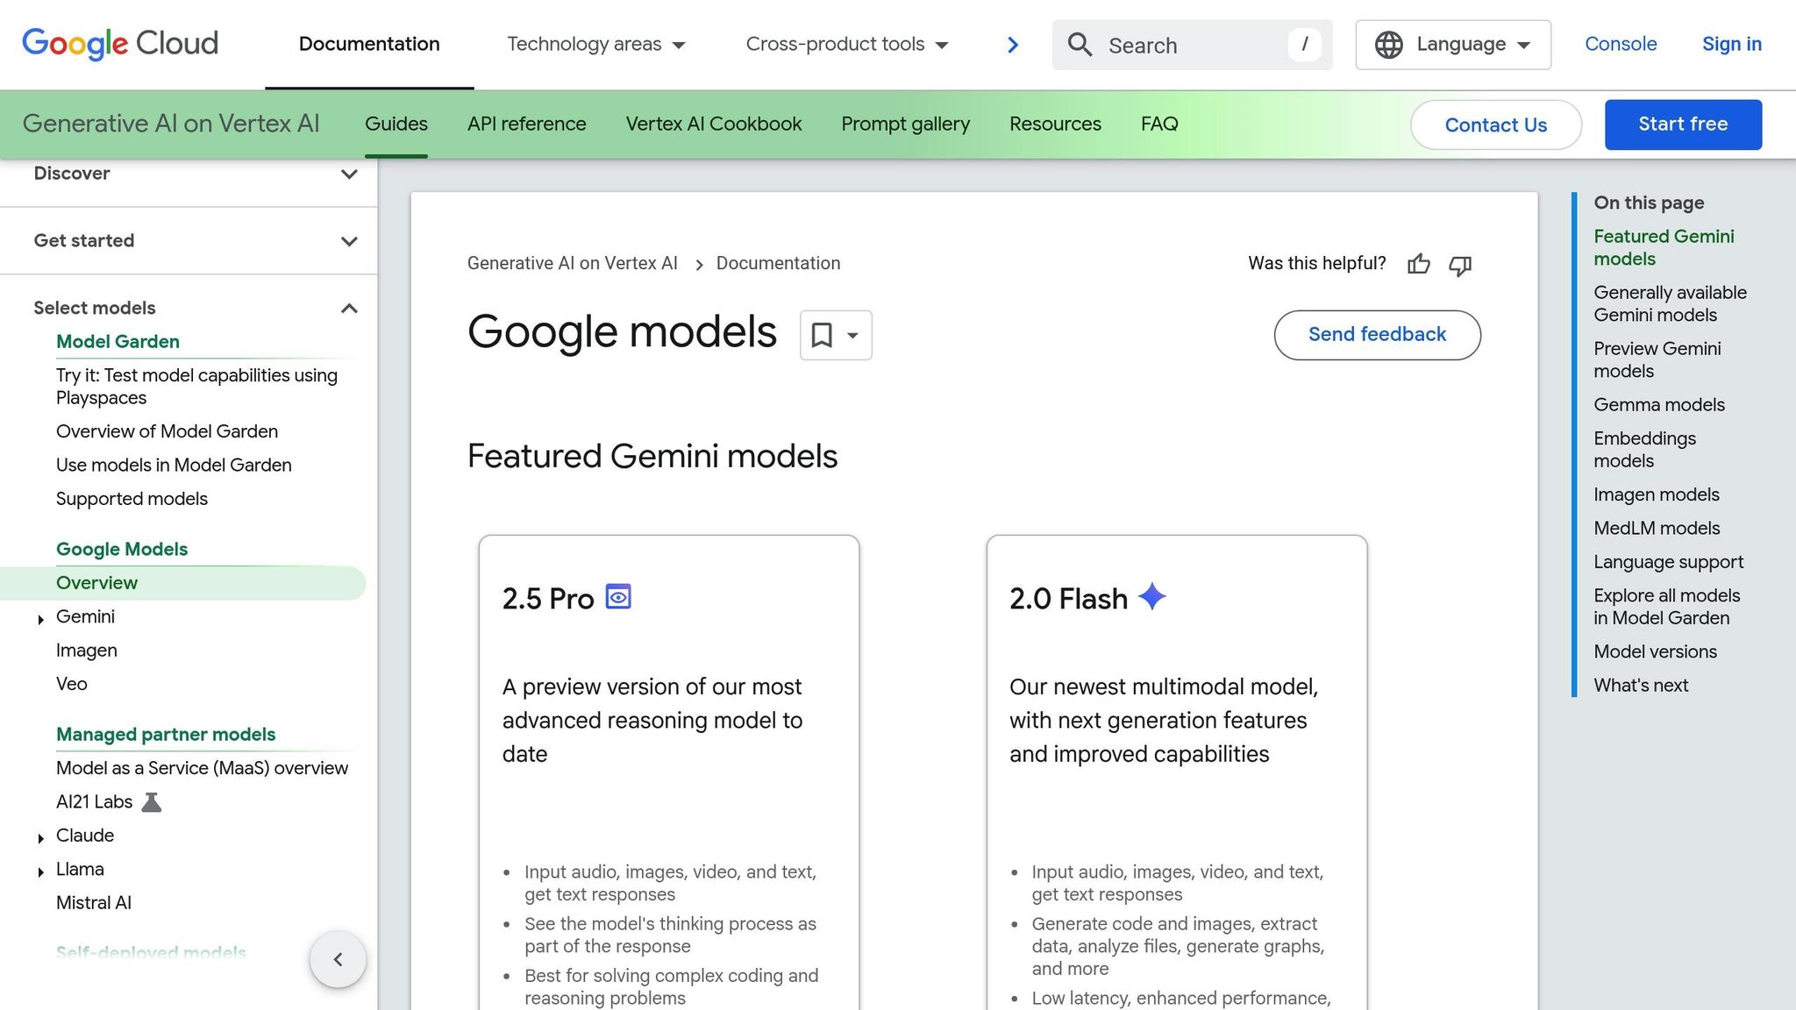
Task: Click the Send feedback button
Action: 1377,335
